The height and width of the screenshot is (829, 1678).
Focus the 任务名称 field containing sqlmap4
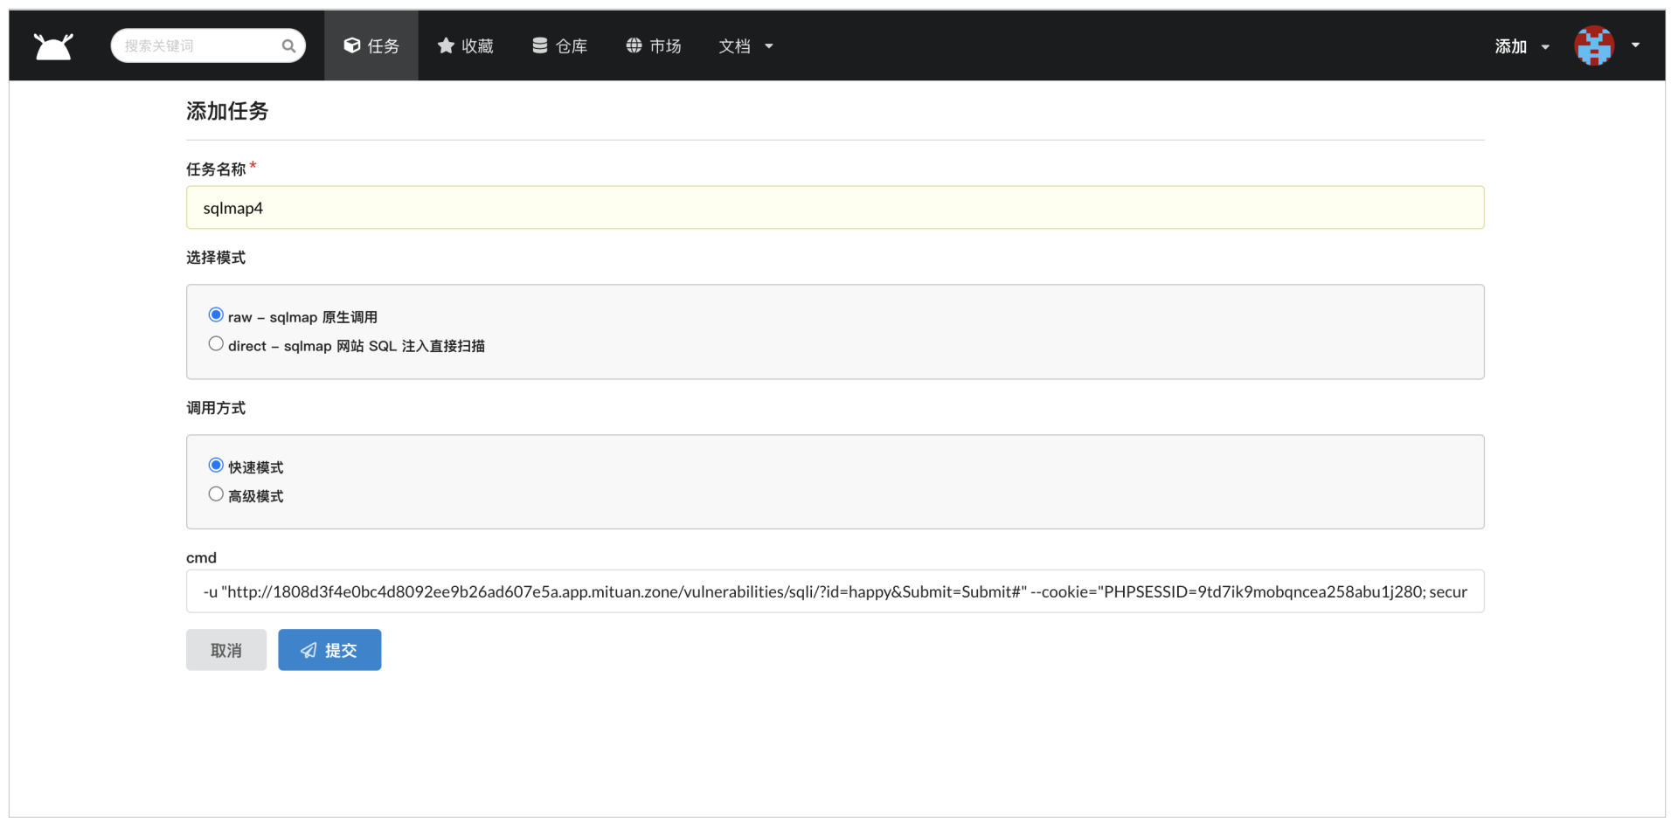point(835,208)
